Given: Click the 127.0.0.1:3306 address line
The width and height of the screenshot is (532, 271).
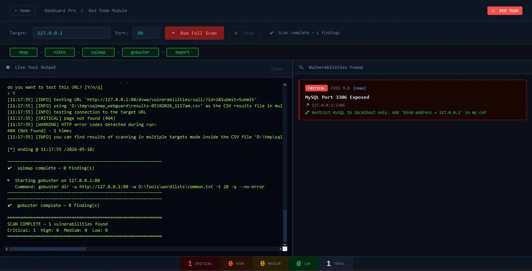Looking at the screenshot, I should pos(328,105).
